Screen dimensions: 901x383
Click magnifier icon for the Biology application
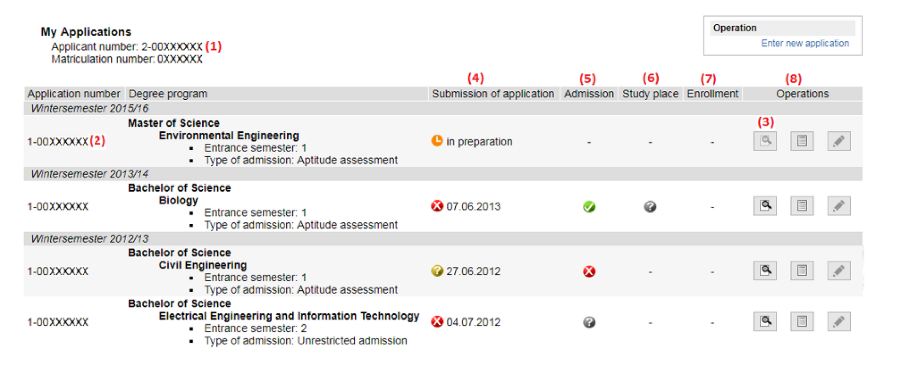(765, 206)
